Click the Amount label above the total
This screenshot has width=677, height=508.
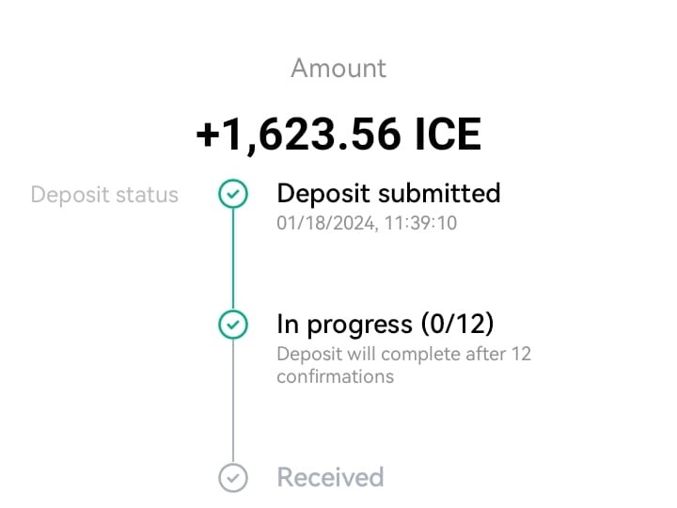[338, 69]
